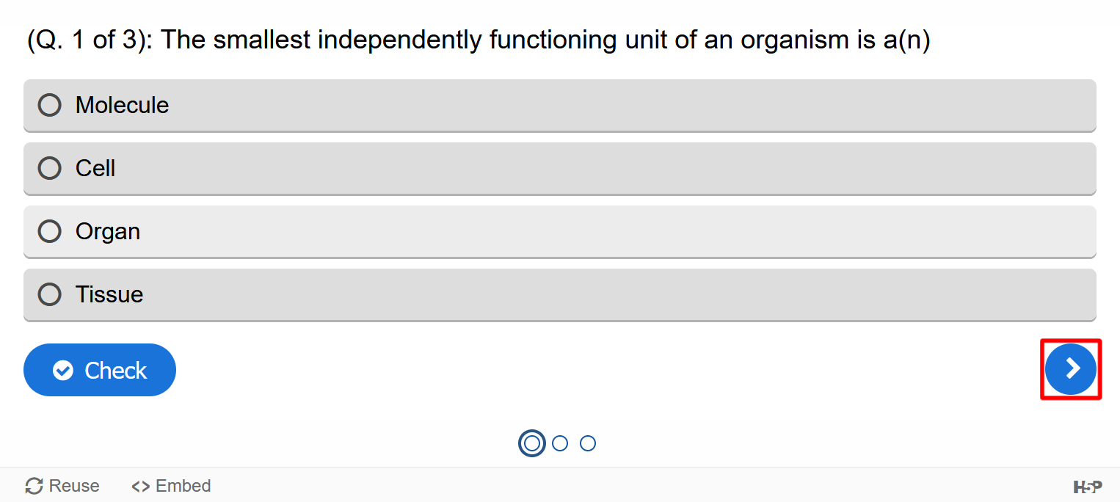
Task: Select the Molecule radio button
Action: [49, 105]
